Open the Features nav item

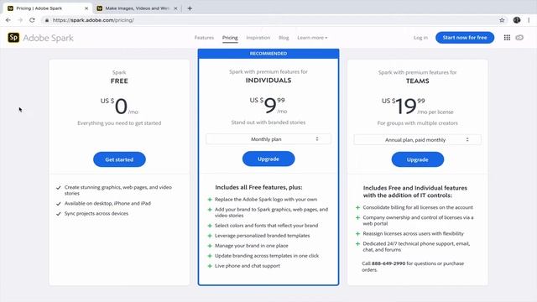click(x=204, y=38)
